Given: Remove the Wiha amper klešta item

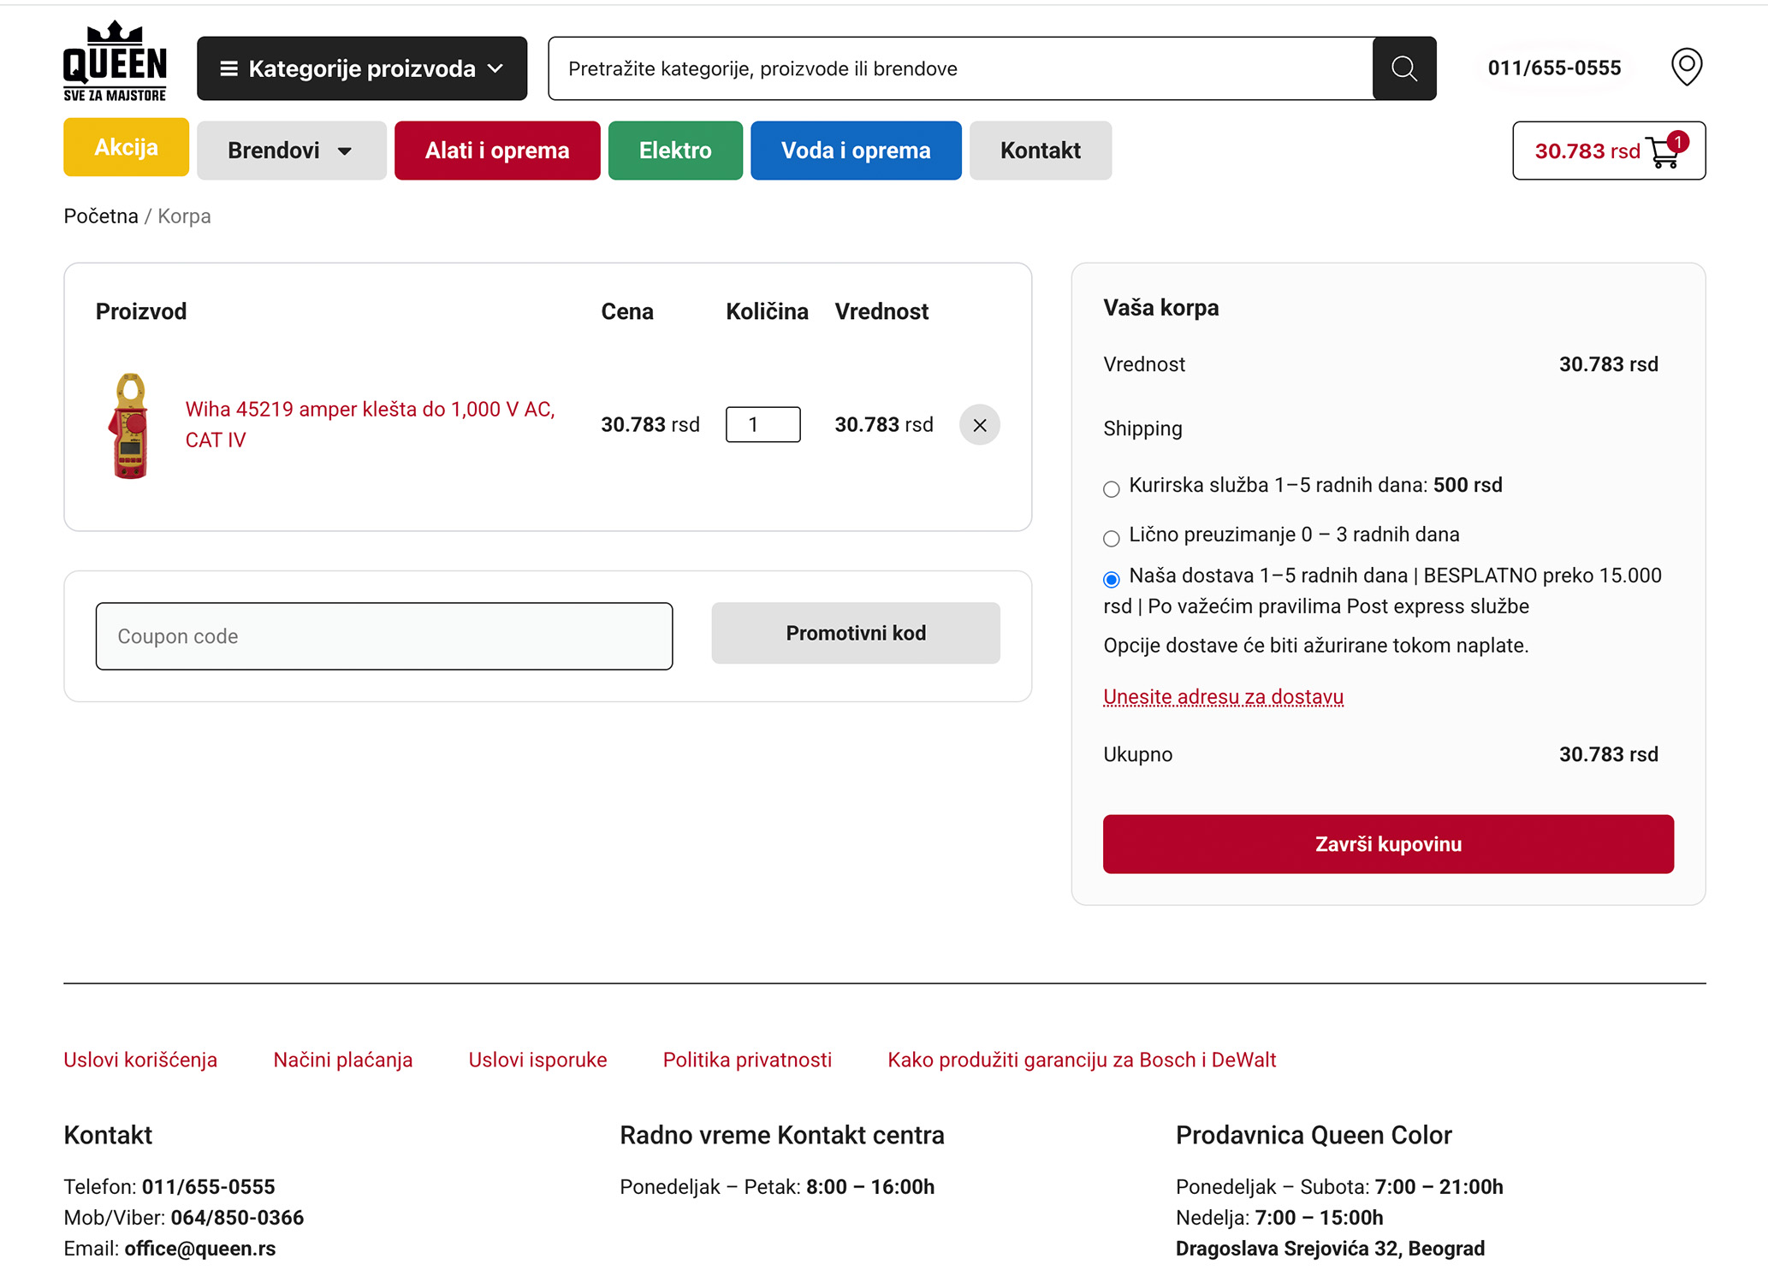Looking at the screenshot, I should [x=979, y=425].
